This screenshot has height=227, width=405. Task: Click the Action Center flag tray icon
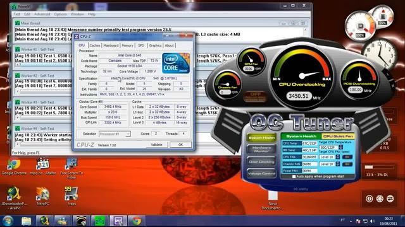coord(358,221)
